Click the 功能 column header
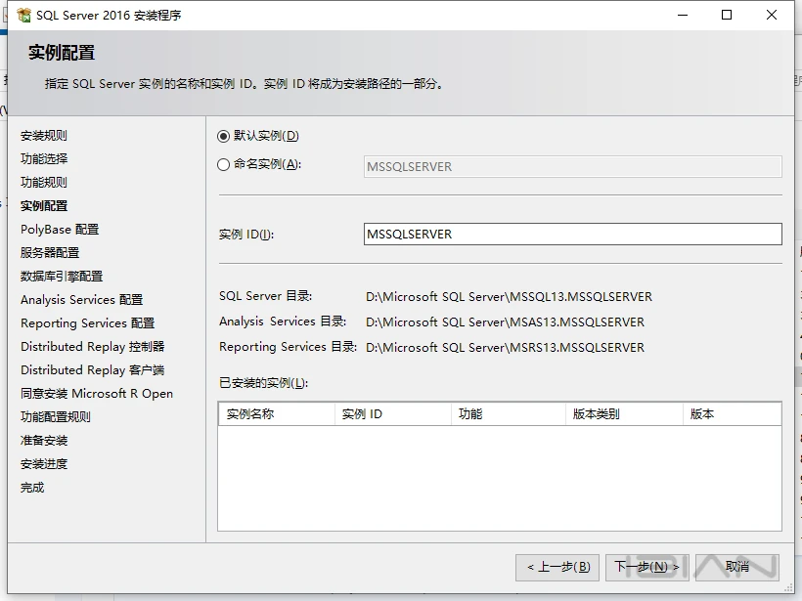This screenshot has width=802, height=601. pos(509,414)
